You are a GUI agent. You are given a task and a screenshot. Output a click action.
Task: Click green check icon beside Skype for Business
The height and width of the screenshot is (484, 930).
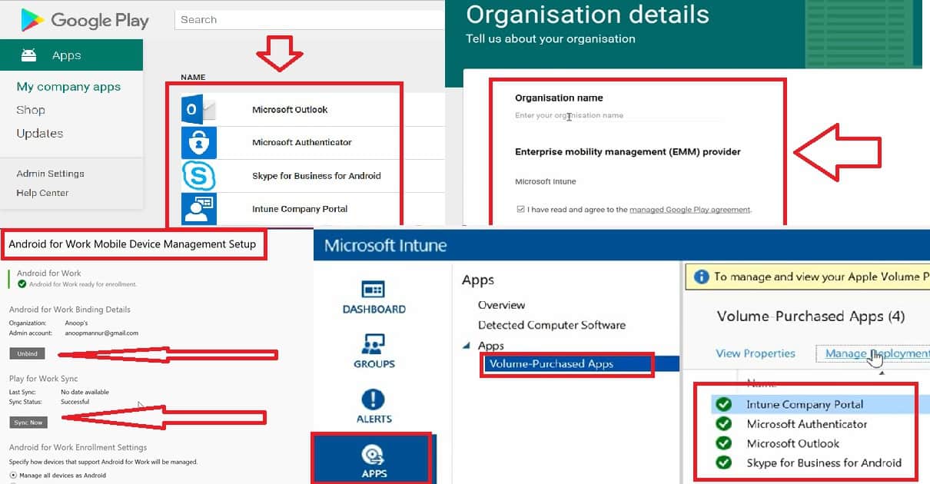point(723,462)
